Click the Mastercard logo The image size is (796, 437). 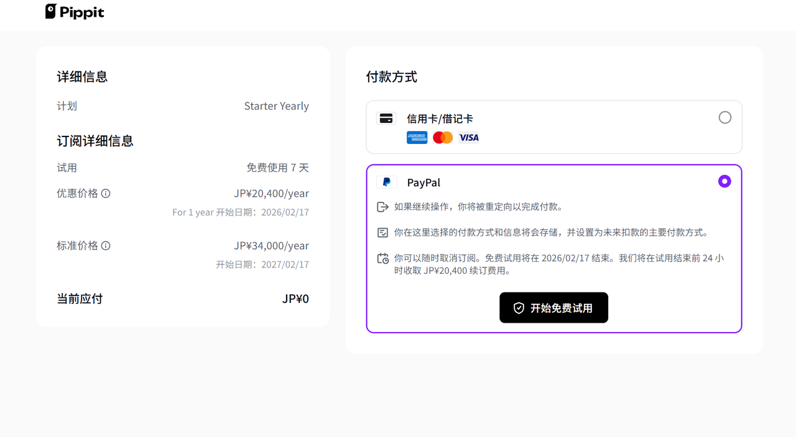[443, 138]
